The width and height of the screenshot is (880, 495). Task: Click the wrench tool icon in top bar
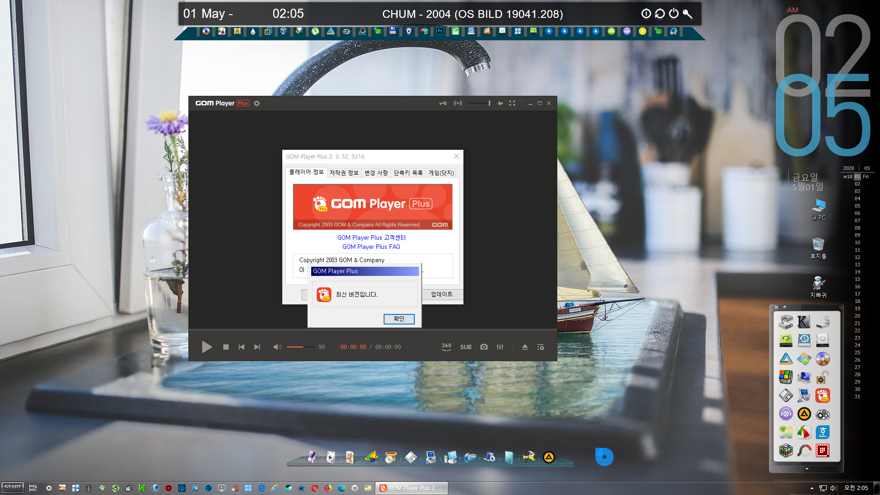pyautogui.click(x=687, y=14)
